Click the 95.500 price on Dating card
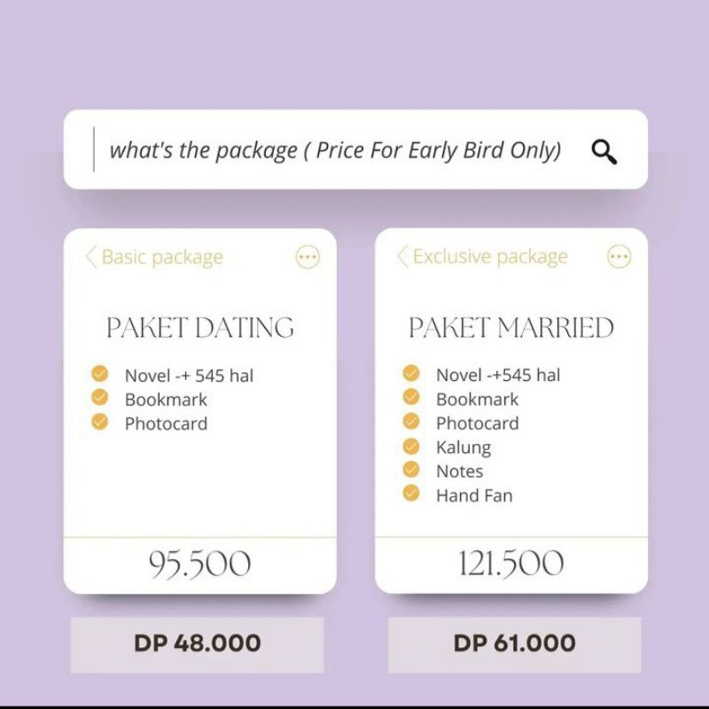Image resolution: width=709 pixels, height=709 pixels. [200, 564]
